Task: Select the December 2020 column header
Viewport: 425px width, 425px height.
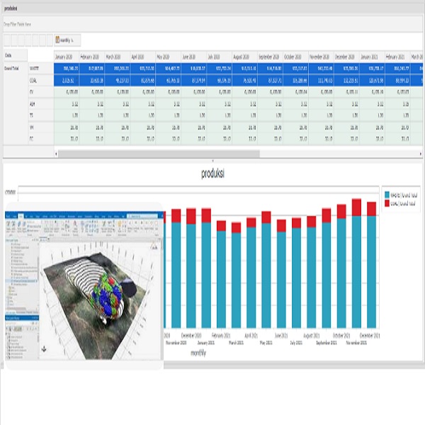Action: pos(346,57)
